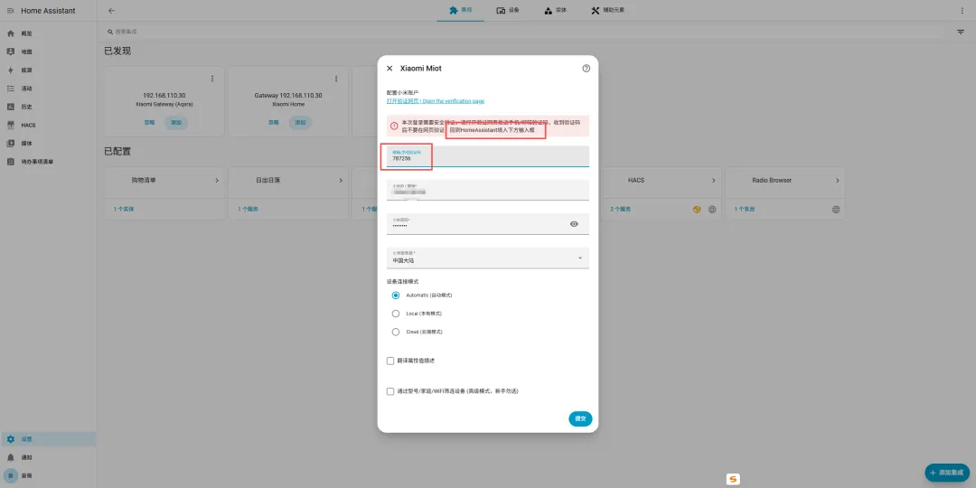Select Cloud (云端模式) connection mode

pyautogui.click(x=396, y=332)
